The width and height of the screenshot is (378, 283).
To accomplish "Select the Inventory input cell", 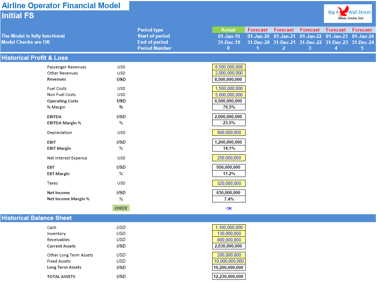I will (228, 233).
